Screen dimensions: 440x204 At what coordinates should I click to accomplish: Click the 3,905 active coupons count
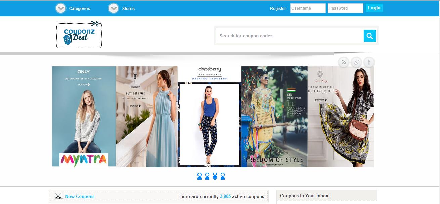225,197
